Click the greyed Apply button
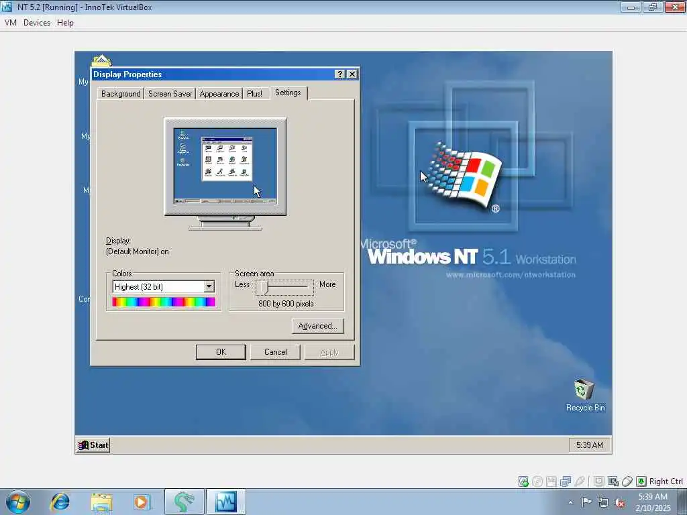The height and width of the screenshot is (515, 687). coord(329,352)
